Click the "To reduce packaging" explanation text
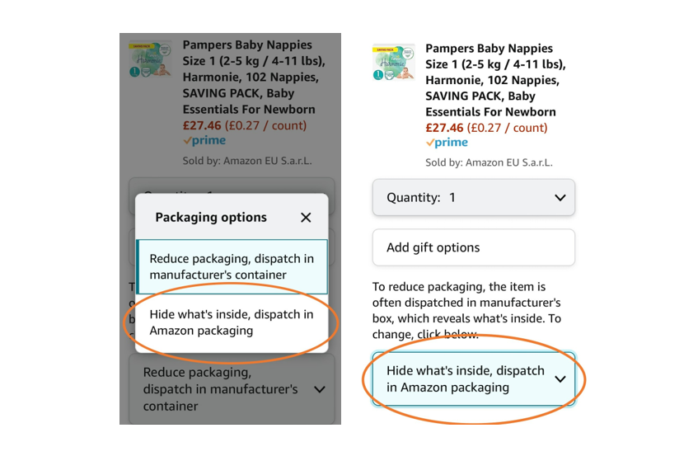The image size is (698, 456). point(466,310)
